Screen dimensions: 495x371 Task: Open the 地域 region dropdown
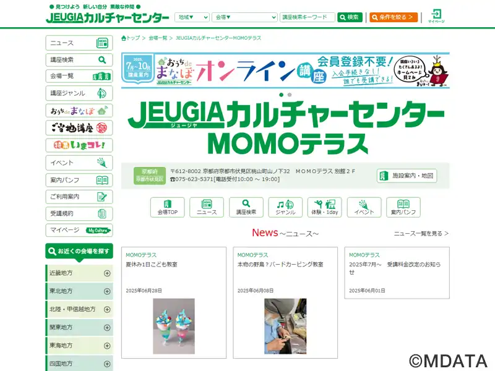pyautogui.click(x=192, y=17)
